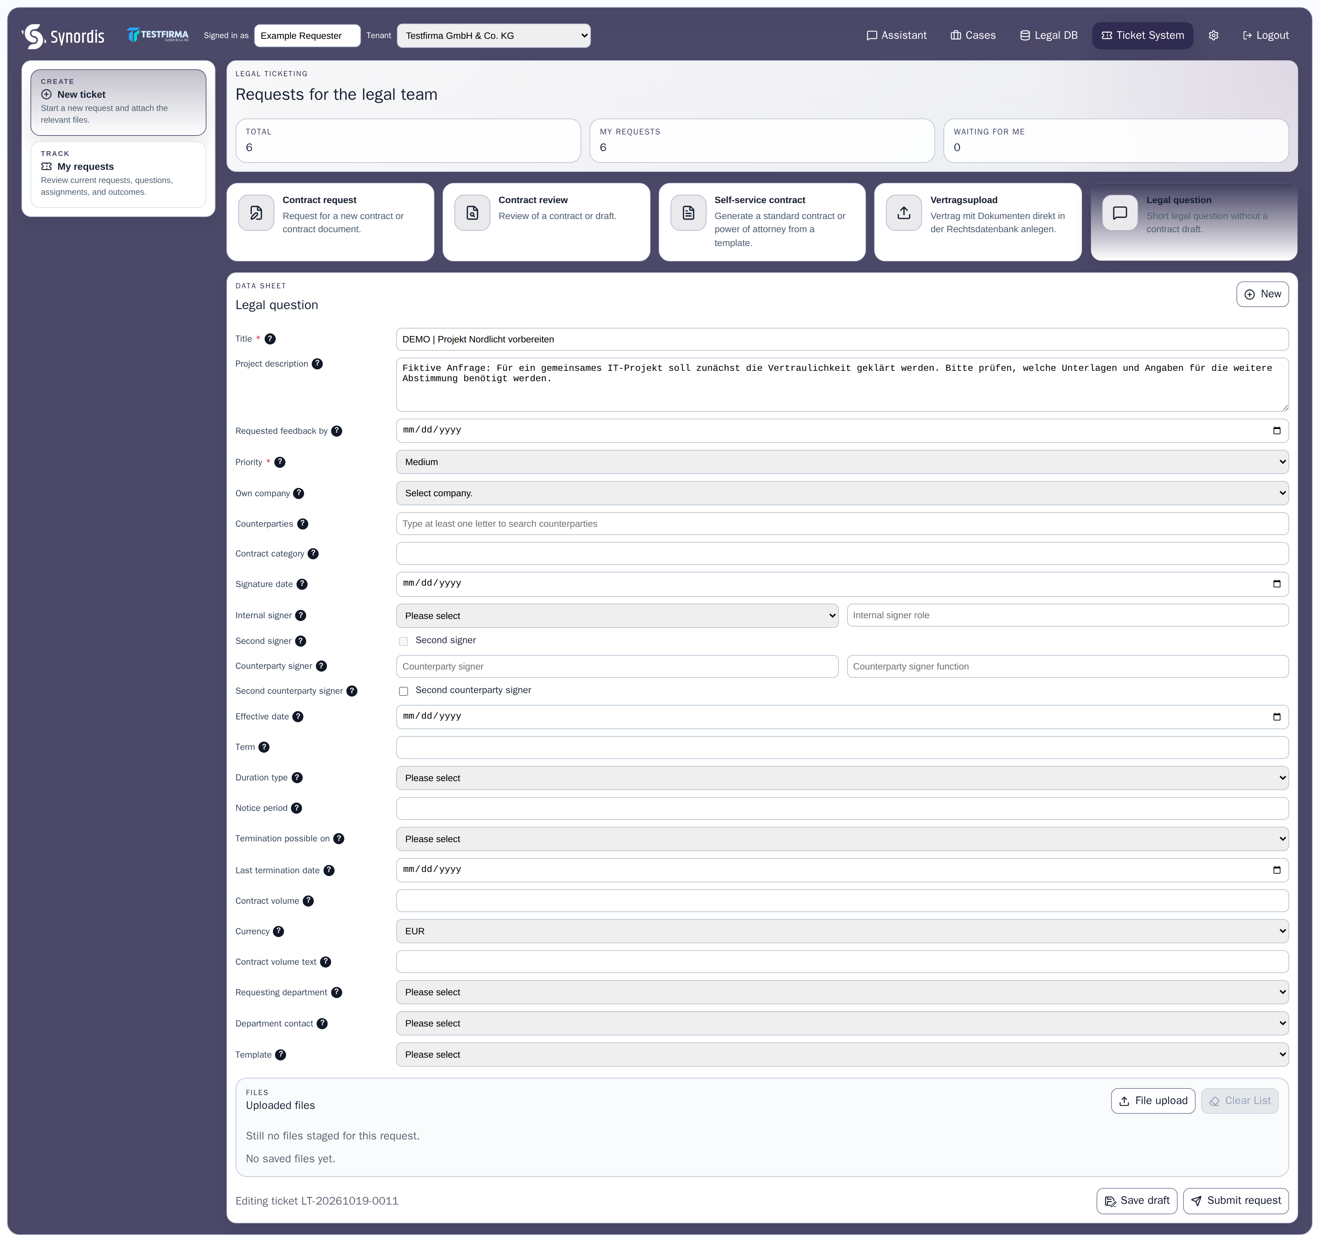Viewport: 1330px width, 1242px height.
Task: Open calendar picker for Requested feedback by
Action: [x=1276, y=430]
